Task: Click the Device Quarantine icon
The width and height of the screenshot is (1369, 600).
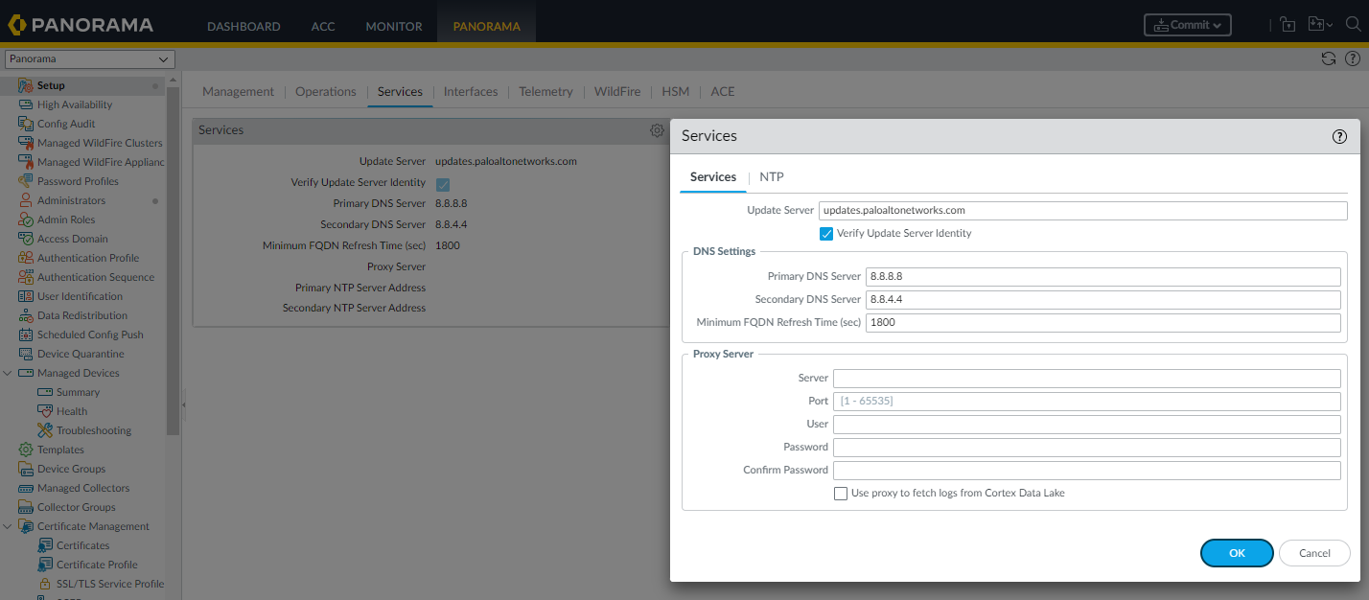Action: click(x=26, y=354)
